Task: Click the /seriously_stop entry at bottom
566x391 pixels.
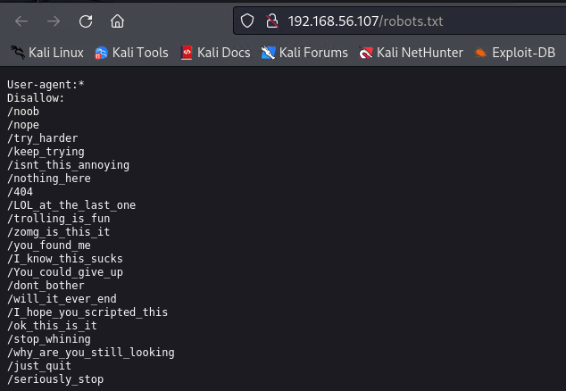Action: [x=55, y=379]
